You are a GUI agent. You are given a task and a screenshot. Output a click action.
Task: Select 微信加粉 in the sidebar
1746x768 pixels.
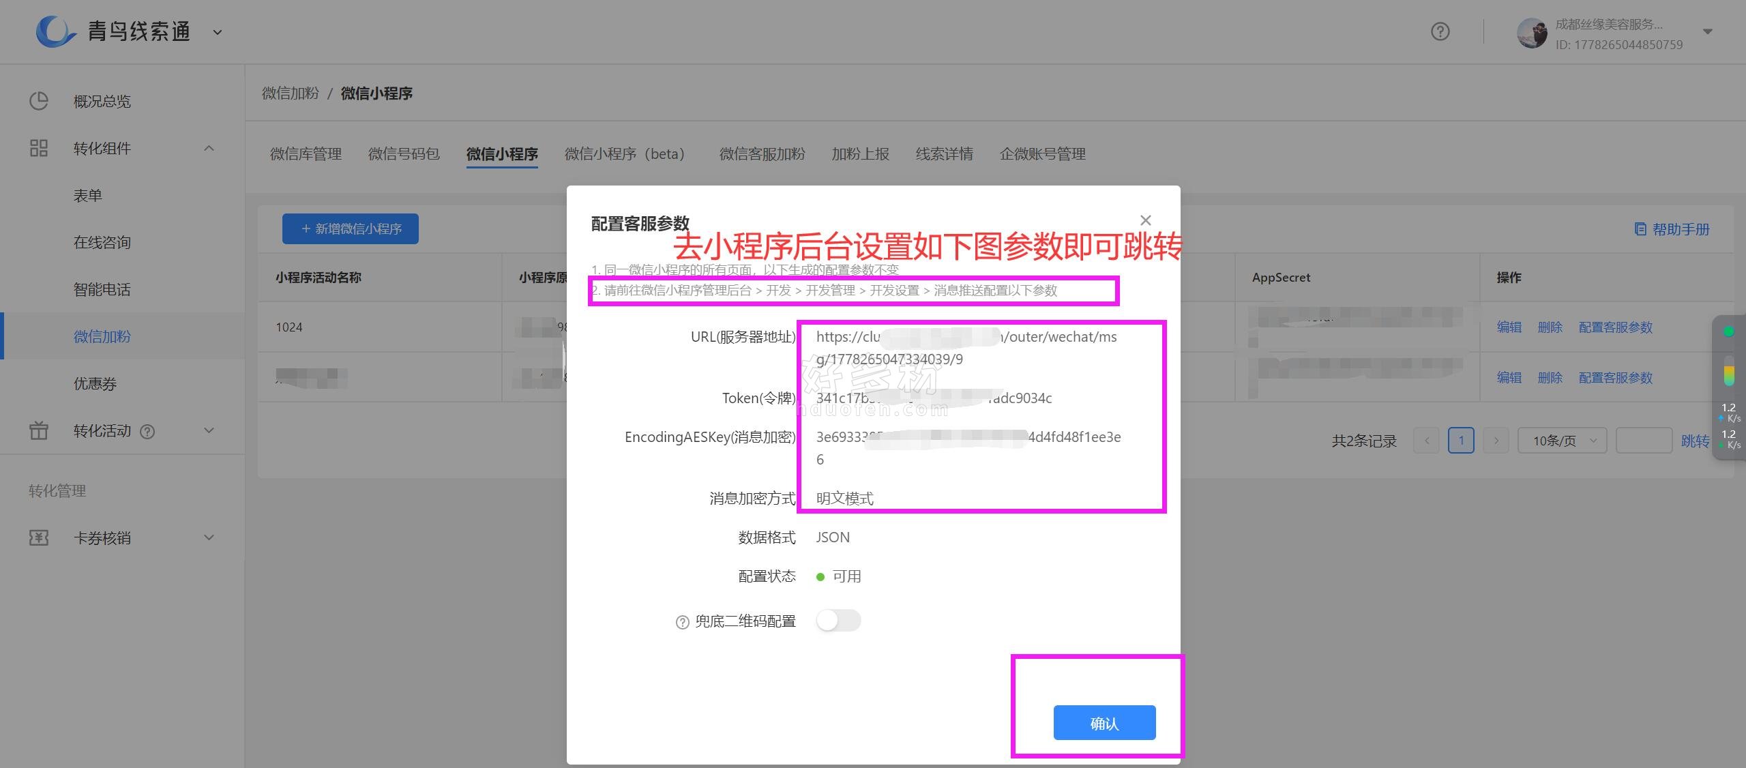(x=102, y=337)
